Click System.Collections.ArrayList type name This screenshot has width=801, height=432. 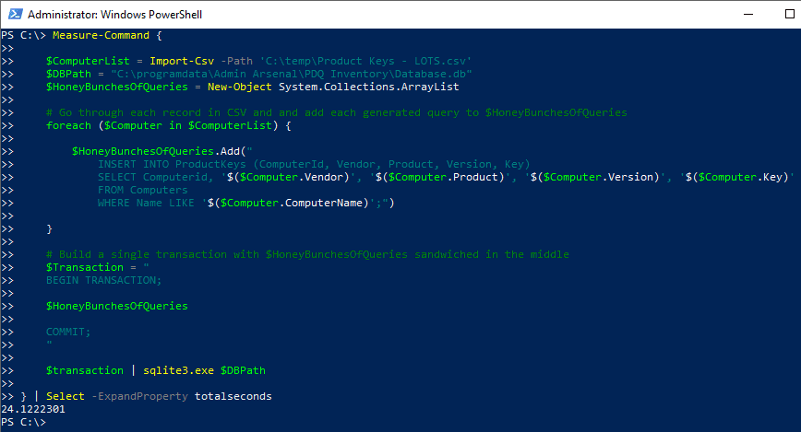pyautogui.click(x=369, y=87)
